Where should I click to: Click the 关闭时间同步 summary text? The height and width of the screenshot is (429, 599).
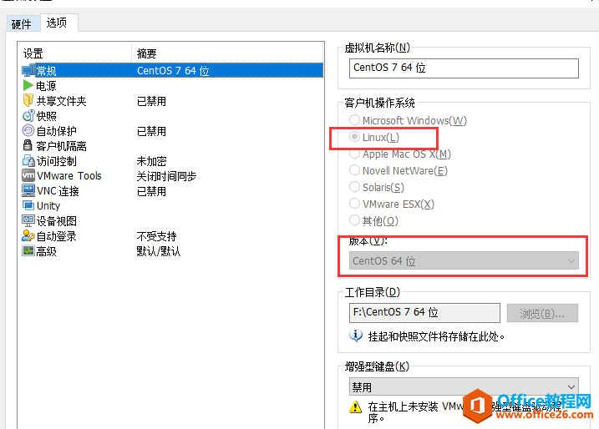(166, 176)
